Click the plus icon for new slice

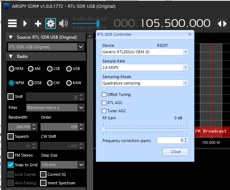pyautogui.click(x=38, y=24)
